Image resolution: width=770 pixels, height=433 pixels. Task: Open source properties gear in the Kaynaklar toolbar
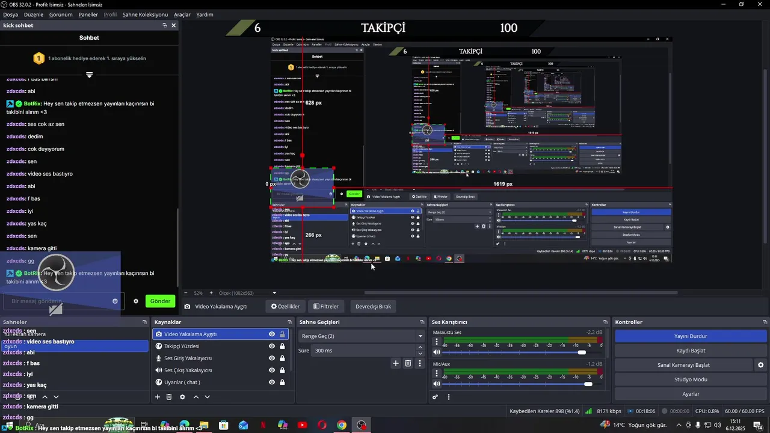[x=182, y=397]
